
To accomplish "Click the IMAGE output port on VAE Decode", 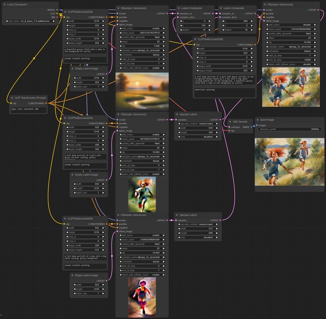I will [x=251, y=127].
